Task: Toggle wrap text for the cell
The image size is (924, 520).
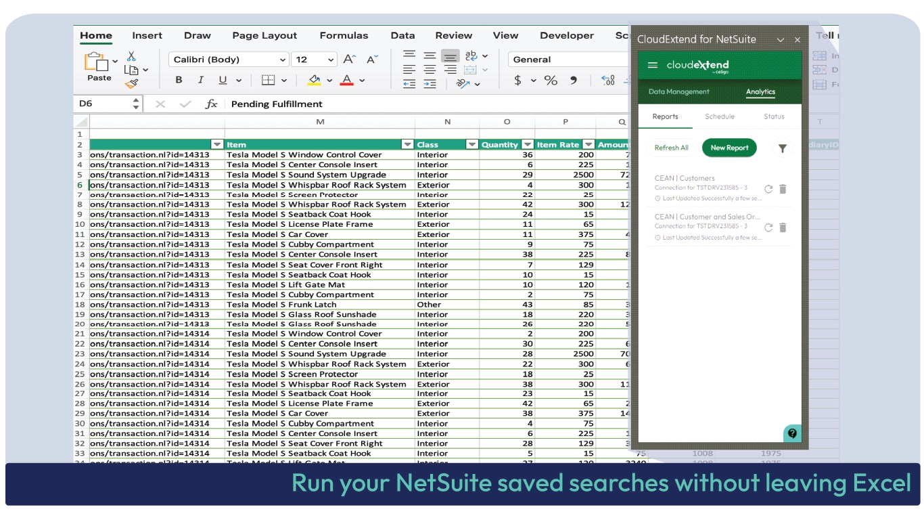Action: pyautogui.click(x=471, y=56)
